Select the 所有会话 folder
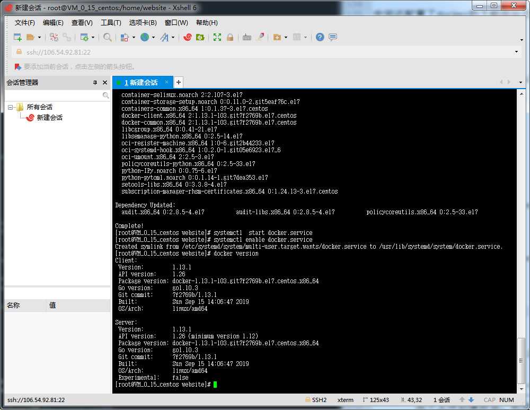 [40, 107]
